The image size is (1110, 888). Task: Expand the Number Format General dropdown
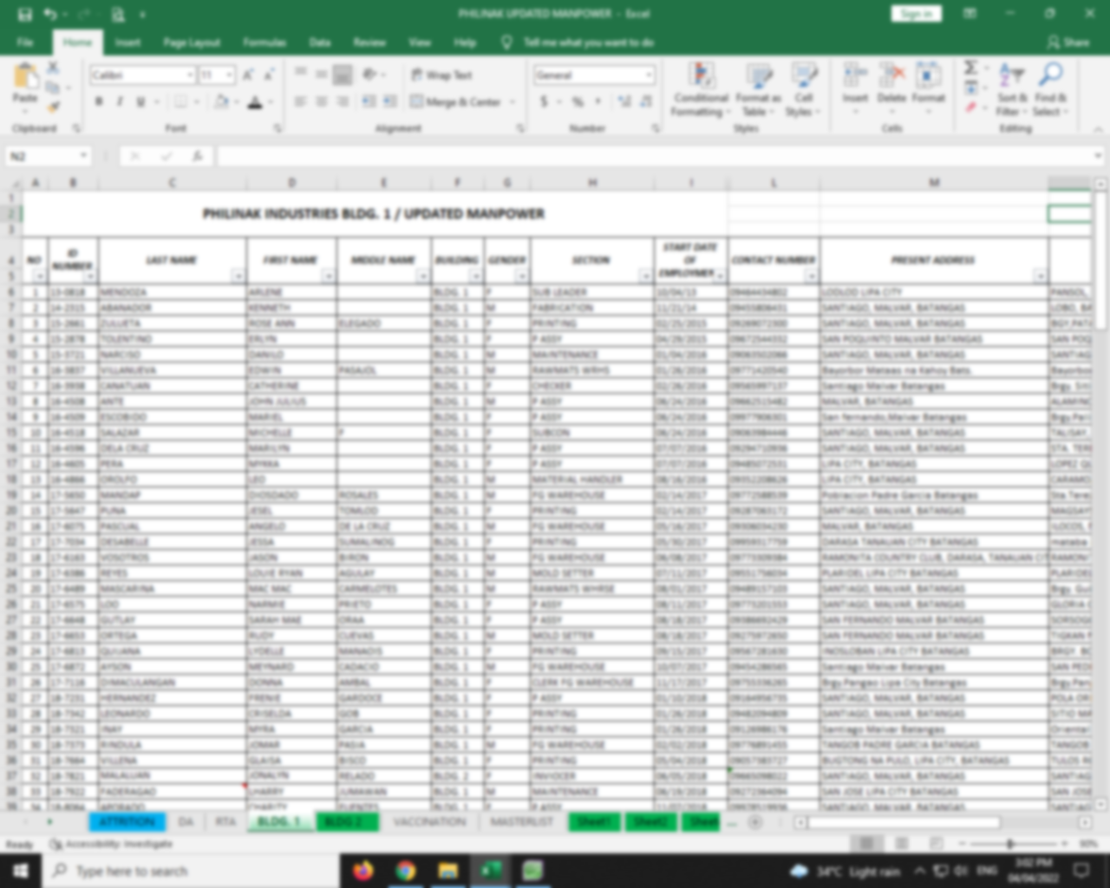[648, 75]
